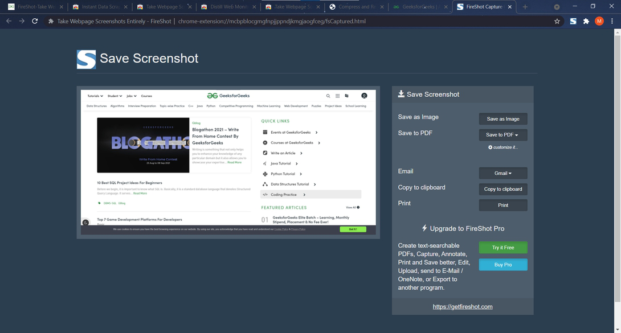Image resolution: width=621 pixels, height=333 pixels.
Task: Click the Save as Image button
Action: [x=503, y=118]
